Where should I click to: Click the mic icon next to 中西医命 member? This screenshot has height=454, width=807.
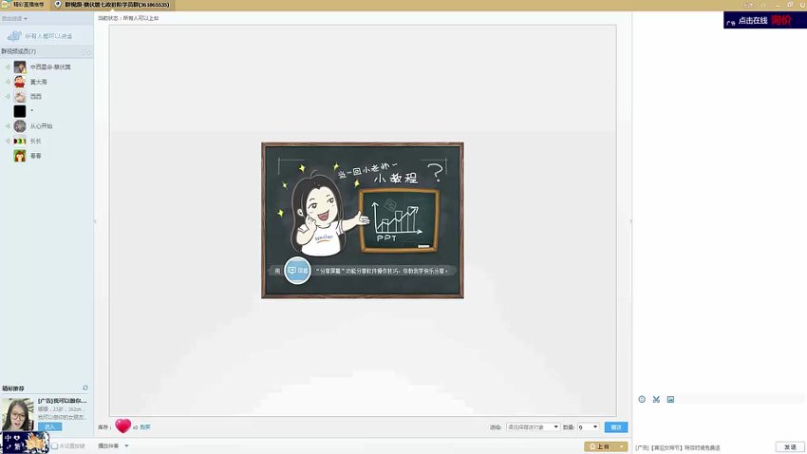tap(8, 66)
